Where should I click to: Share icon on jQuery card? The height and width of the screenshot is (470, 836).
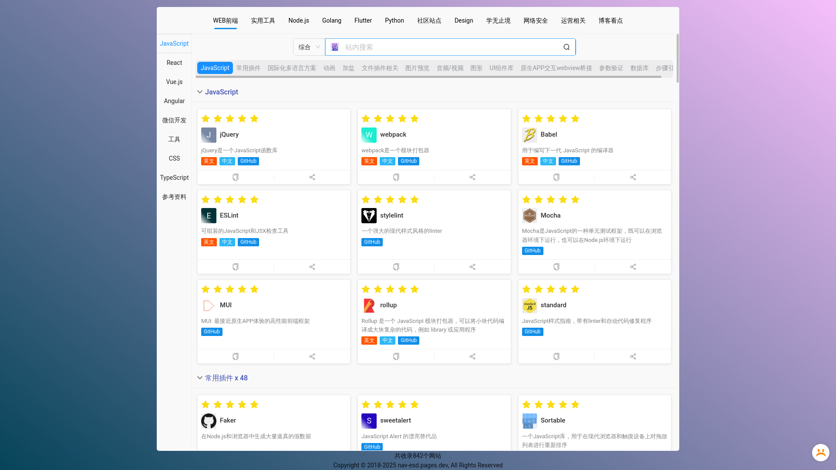coord(312,177)
